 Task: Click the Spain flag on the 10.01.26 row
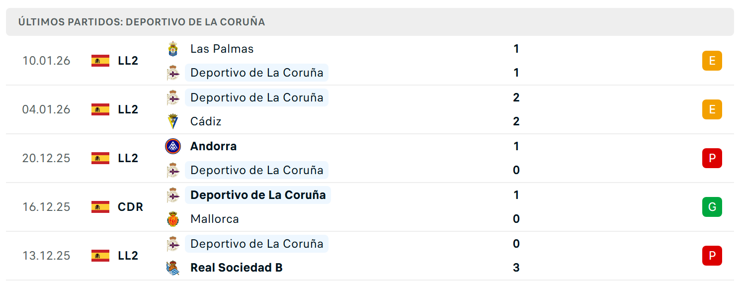coord(100,61)
